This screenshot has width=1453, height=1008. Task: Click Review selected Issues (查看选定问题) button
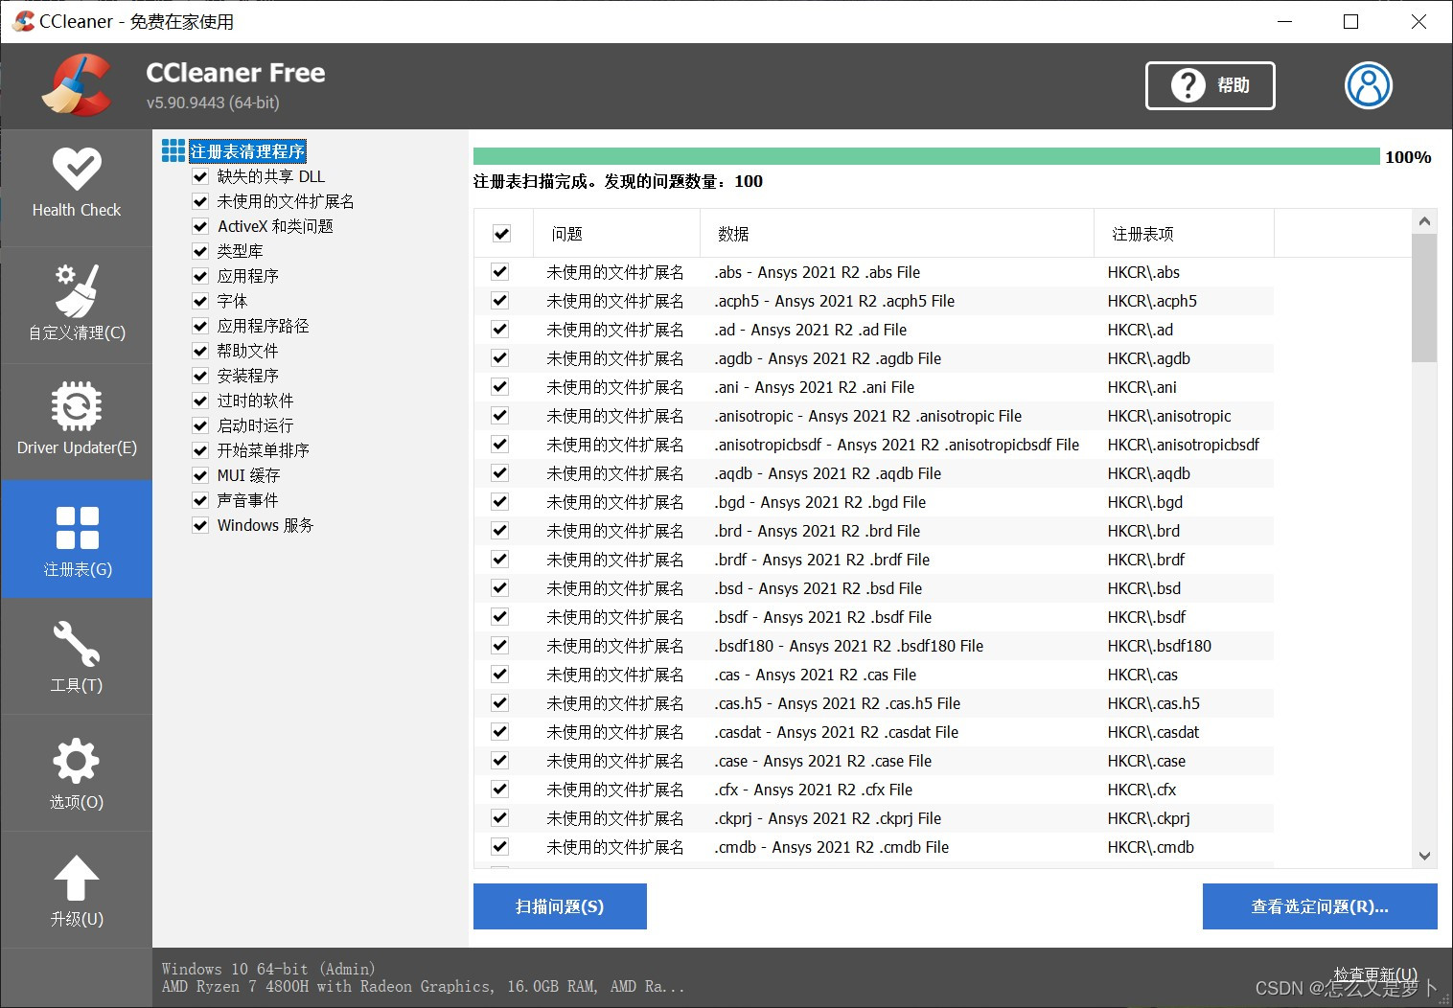point(1320,906)
